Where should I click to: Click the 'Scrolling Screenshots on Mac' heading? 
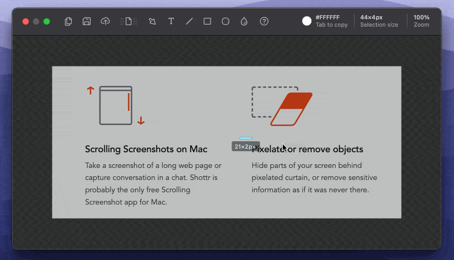tap(146, 149)
